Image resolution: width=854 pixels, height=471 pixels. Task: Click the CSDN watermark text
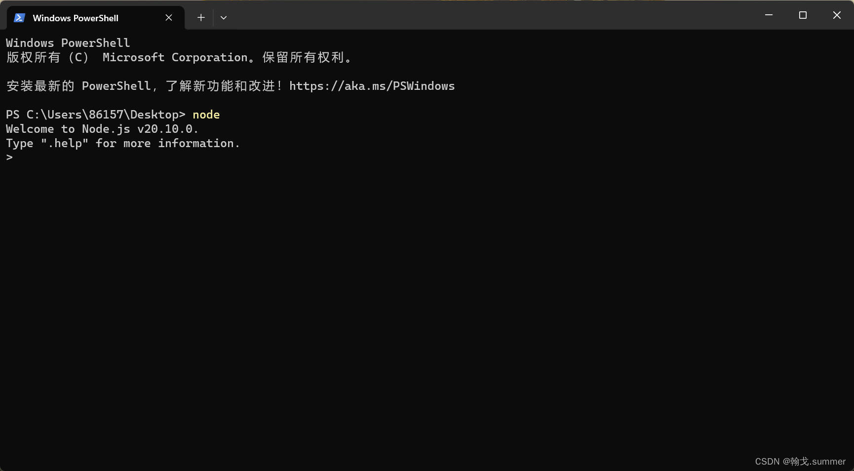click(800, 461)
